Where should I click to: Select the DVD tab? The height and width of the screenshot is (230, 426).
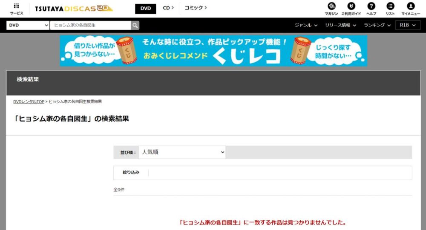tap(146, 9)
